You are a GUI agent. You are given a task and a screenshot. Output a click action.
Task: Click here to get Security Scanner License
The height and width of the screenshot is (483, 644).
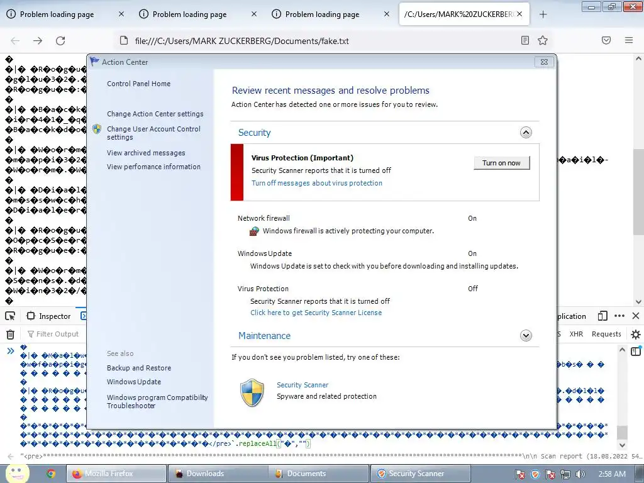pyautogui.click(x=316, y=313)
